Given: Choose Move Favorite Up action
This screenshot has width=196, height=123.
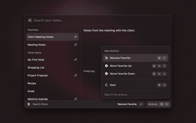Looking at the screenshot, I should pos(121,66).
